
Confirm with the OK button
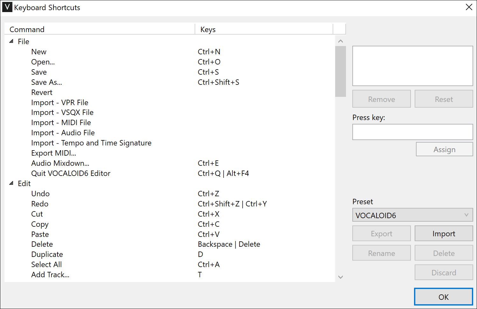coord(443,297)
